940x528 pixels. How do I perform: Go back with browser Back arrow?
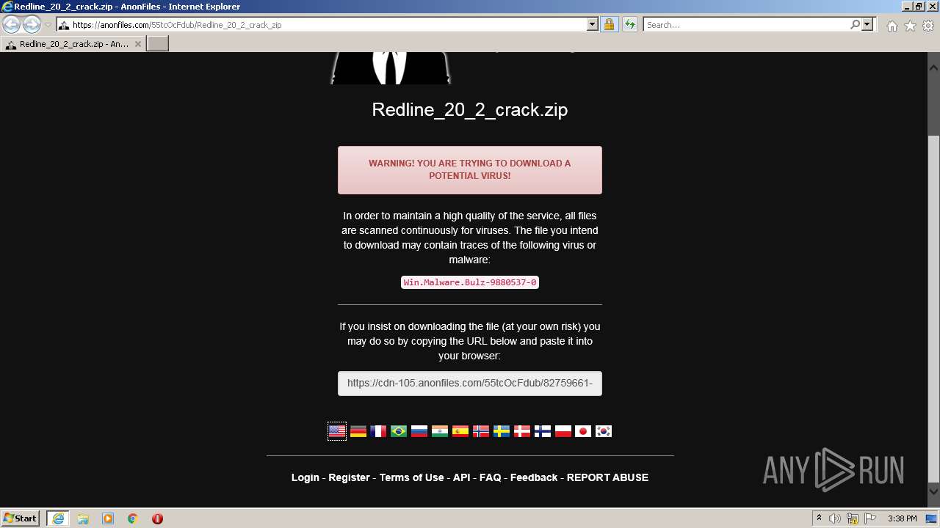pyautogui.click(x=12, y=25)
